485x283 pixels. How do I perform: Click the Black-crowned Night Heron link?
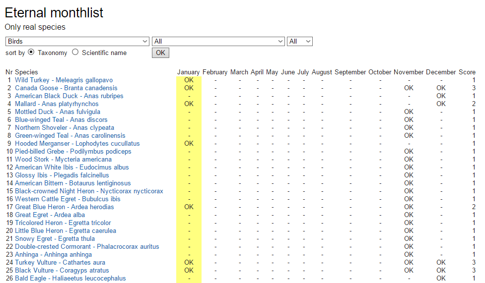click(x=89, y=191)
